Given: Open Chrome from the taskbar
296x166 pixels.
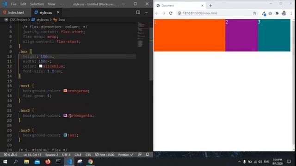Looking at the screenshot, I should click(x=90, y=162).
